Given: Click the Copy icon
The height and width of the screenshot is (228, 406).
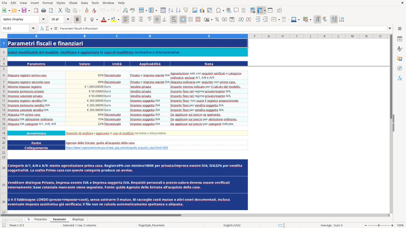Looking at the screenshot, I should click(67, 10).
